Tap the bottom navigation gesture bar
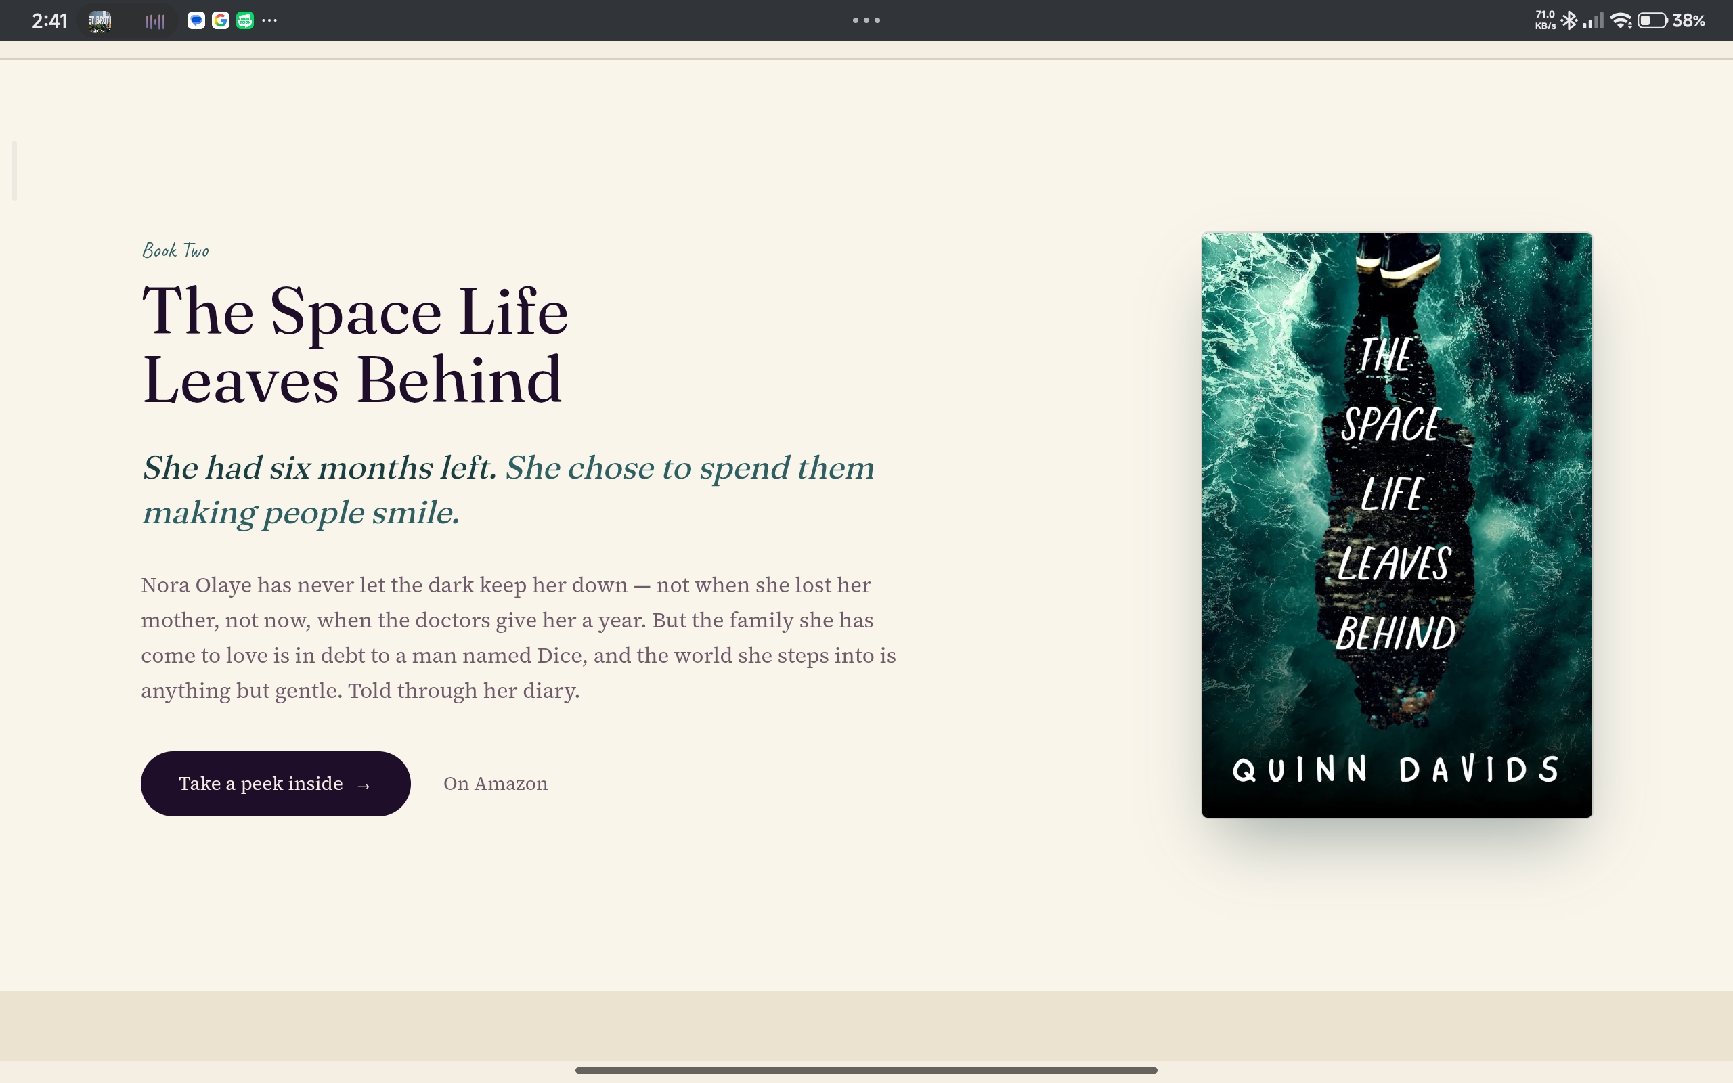Viewport: 1733px width, 1083px height. point(866,1070)
